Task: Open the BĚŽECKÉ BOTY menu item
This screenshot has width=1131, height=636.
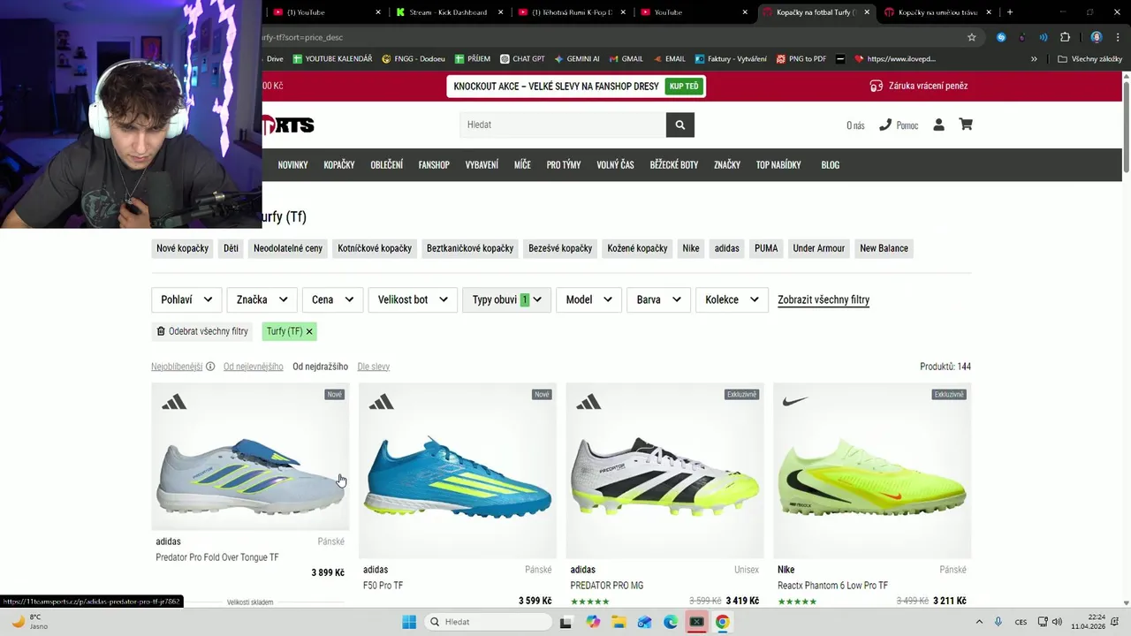Action: tap(674, 165)
